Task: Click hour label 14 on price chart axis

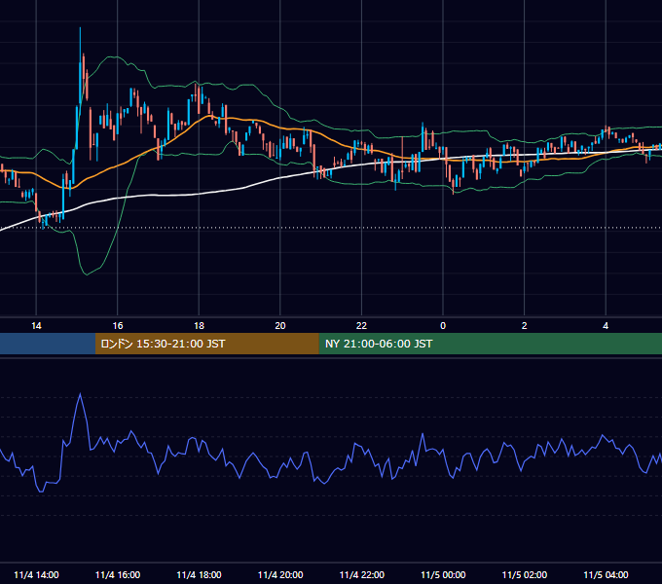Action: (36, 326)
